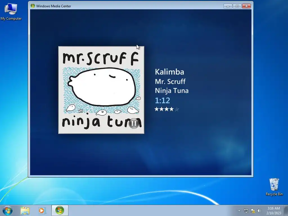The image size is (288, 216).
Task: Click the song title Kalimba
Action: [x=169, y=72]
